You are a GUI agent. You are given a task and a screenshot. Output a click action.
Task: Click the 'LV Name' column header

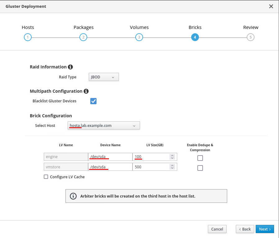(x=66, y=145)
